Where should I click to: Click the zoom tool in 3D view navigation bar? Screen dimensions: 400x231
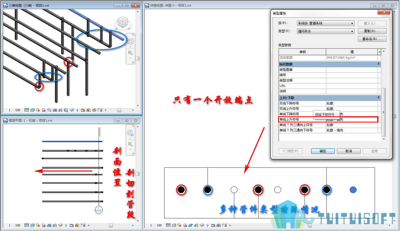[x=130, y=53]
